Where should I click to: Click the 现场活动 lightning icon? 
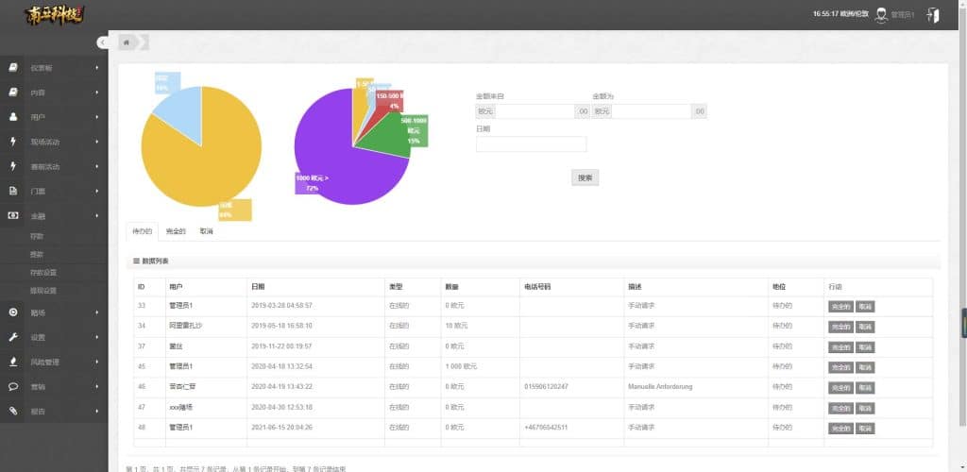[x=13, y=142]
